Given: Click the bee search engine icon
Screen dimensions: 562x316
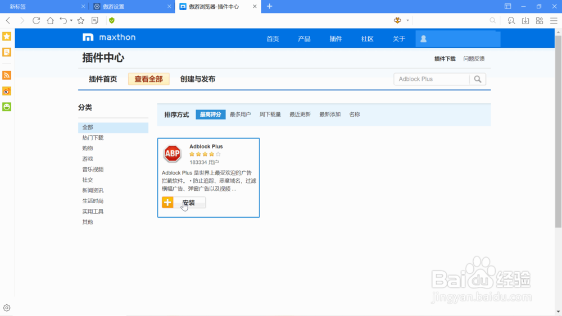Looking at the screenshot, I should click(x=397, y=20).
